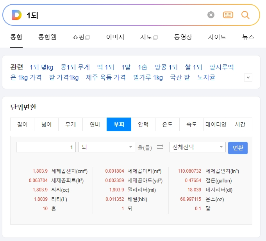Click the Daum D logo

[17, 15]
